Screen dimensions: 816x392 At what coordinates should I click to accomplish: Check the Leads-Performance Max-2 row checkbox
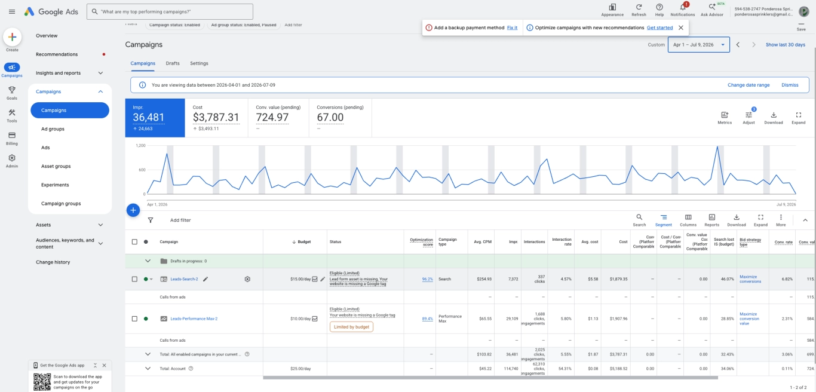coord(134,318)
